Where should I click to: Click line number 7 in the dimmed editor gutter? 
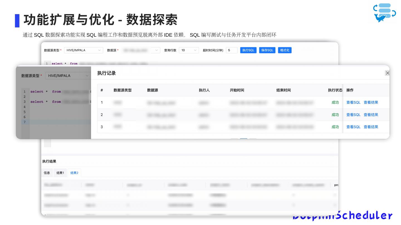[x=25, y=122]
